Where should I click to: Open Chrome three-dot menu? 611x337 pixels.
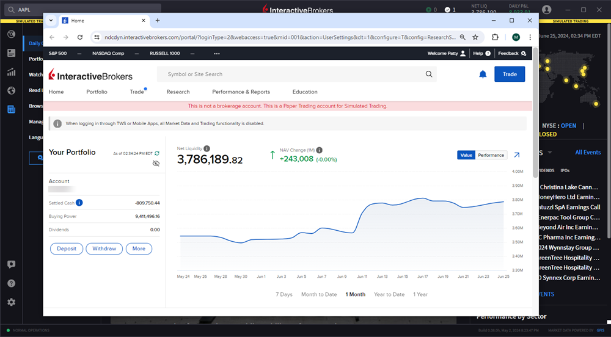pos(530,37)
